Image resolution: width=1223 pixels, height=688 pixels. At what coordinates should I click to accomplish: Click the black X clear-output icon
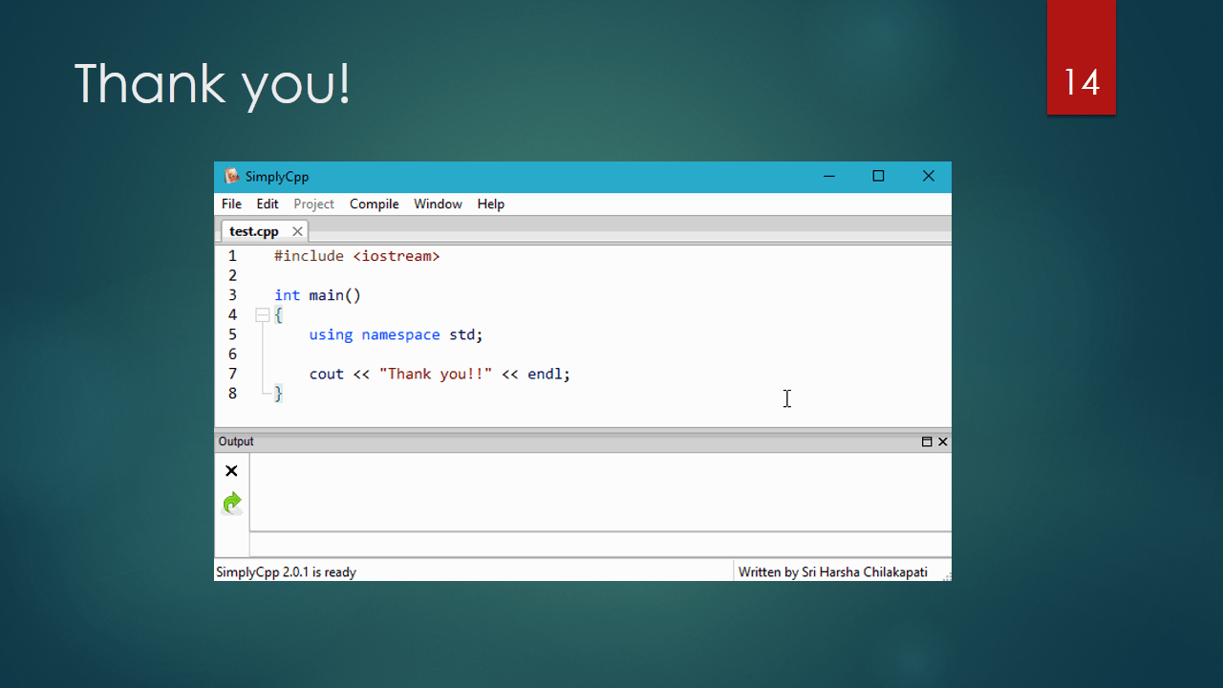pyautogui.click(x=231, y=471)
